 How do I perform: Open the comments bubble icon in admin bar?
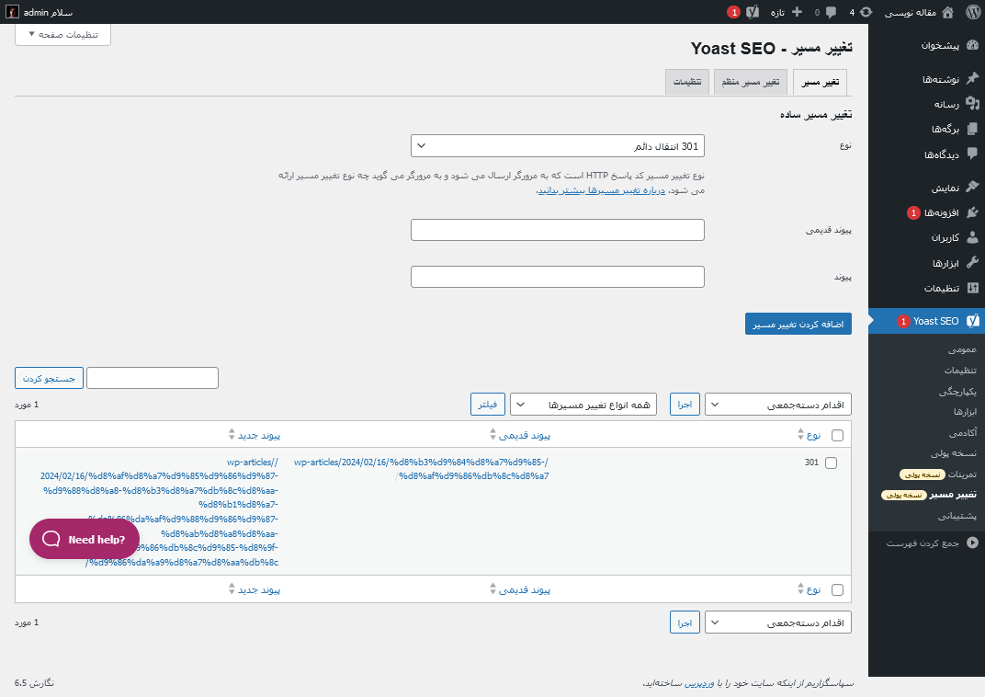click(831, 12)
